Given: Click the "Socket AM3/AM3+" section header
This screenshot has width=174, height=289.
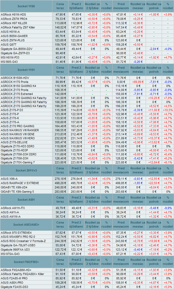Looking at the screenshot, I should (x=26, y=225).
